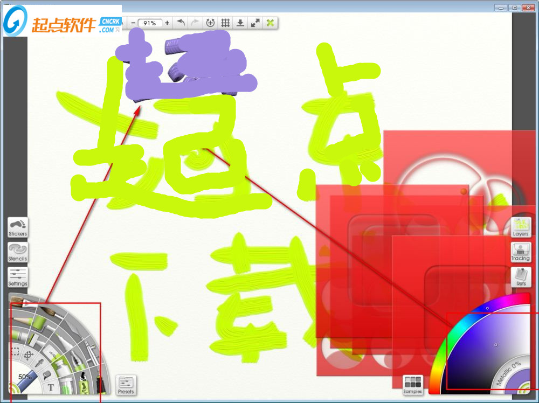Viewport: 539px width, 403px height.
Task: Choose the rectangular selection tool
Action: [15, 351]
